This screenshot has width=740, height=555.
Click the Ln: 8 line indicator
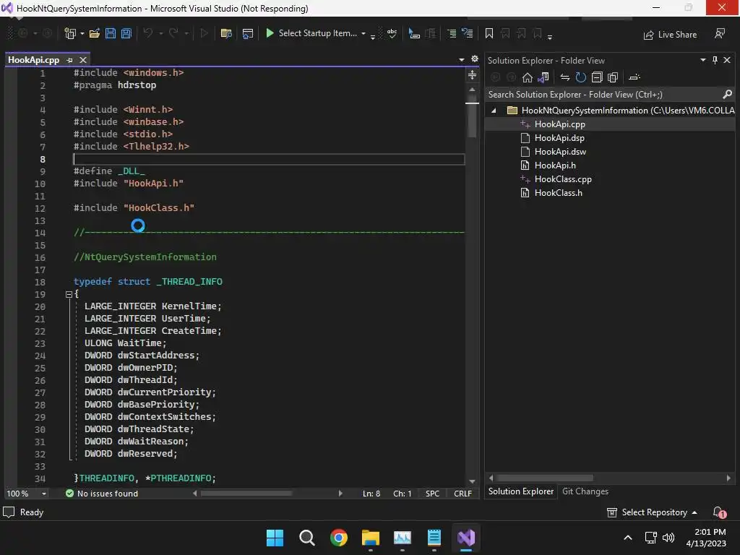(371, 494)
